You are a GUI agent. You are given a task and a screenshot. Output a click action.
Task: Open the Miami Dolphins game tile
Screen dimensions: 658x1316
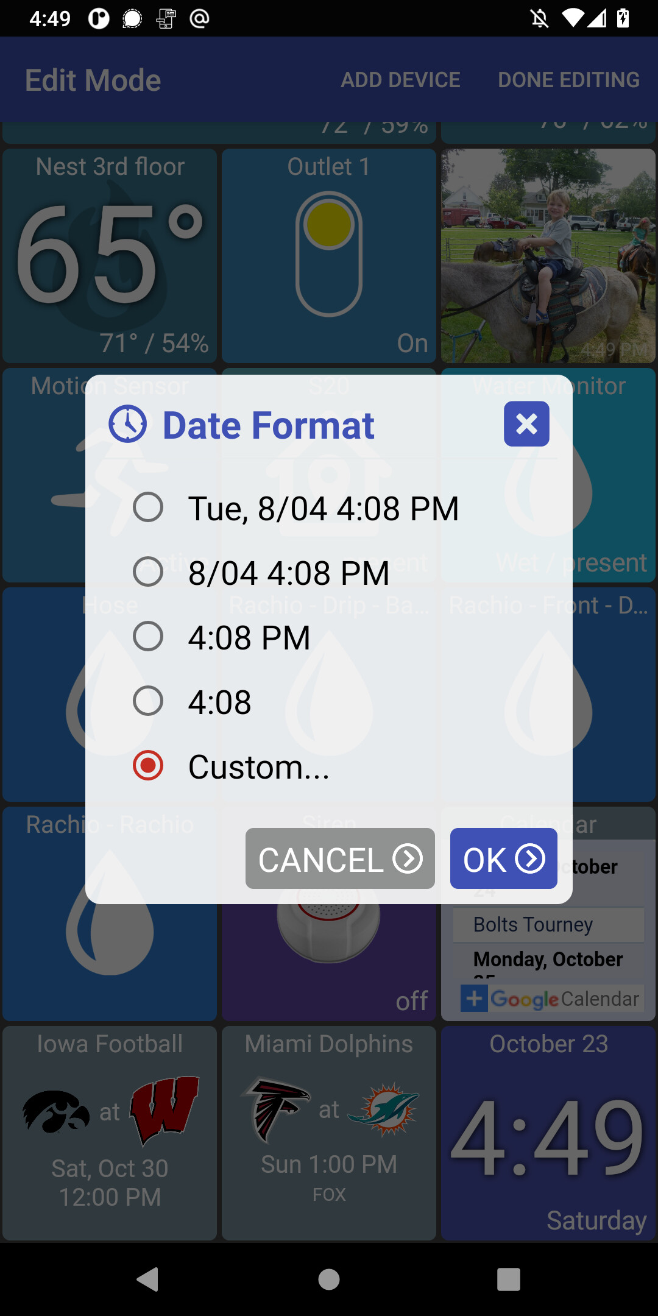[x=329, y=1133]
